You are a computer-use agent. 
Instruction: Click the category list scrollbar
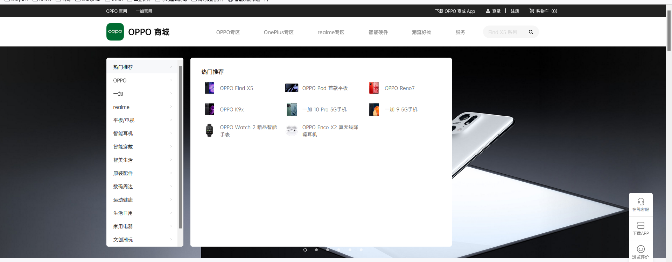click(x=180, y=147)
